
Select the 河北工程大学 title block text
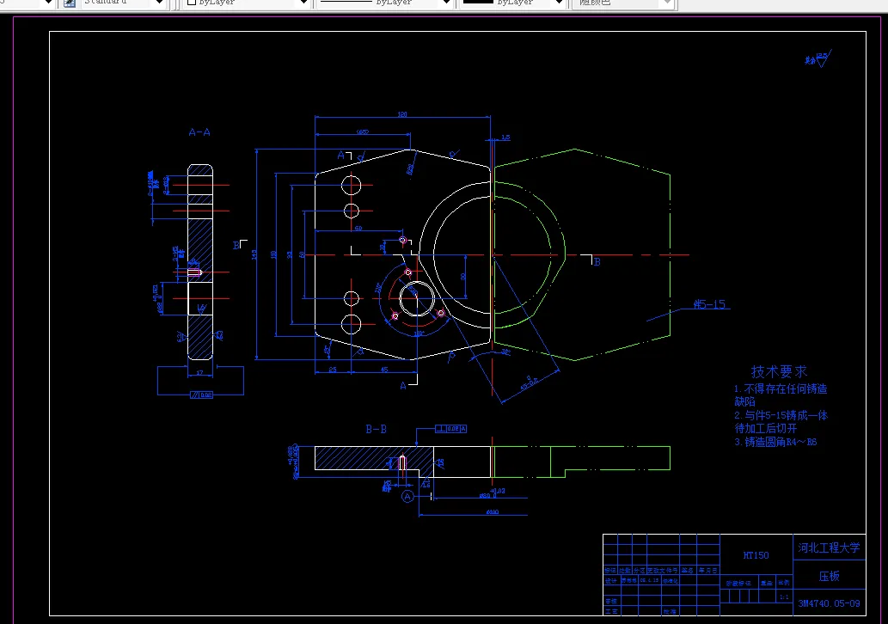tap(829, 548)
